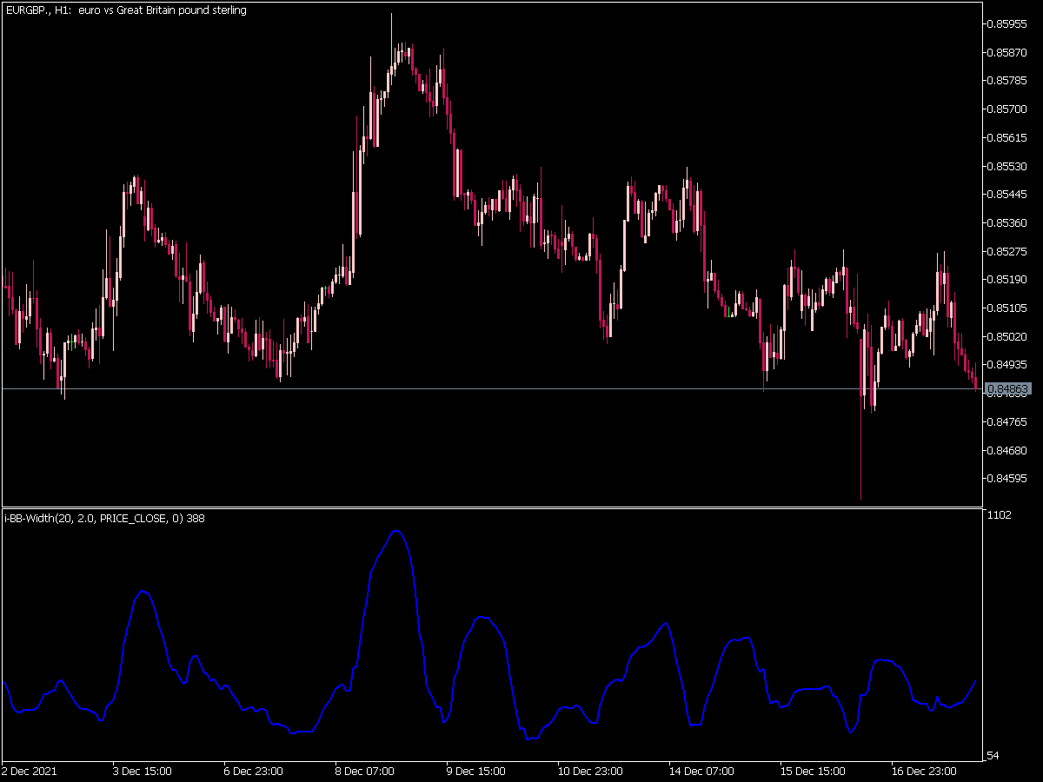Click the 0.84680 price axis label
The height and width of the screenshot is (782, 1043).
pyautogui.click(x=1009, y=450)
